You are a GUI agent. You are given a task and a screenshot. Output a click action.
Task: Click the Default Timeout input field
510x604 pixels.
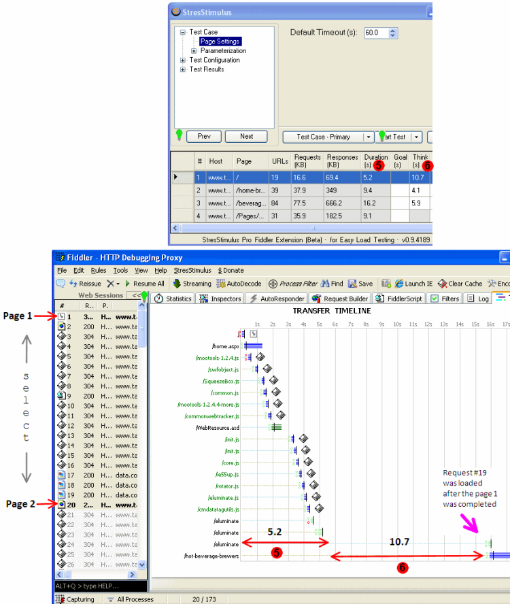click(x=376, y=33)
